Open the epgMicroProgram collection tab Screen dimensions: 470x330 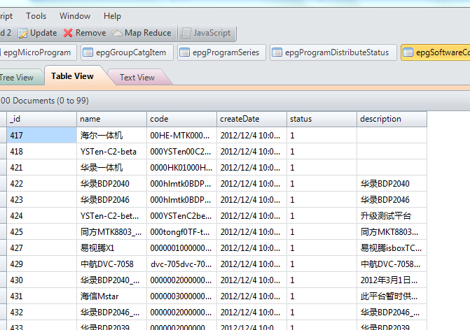click(x=37, y=52)
